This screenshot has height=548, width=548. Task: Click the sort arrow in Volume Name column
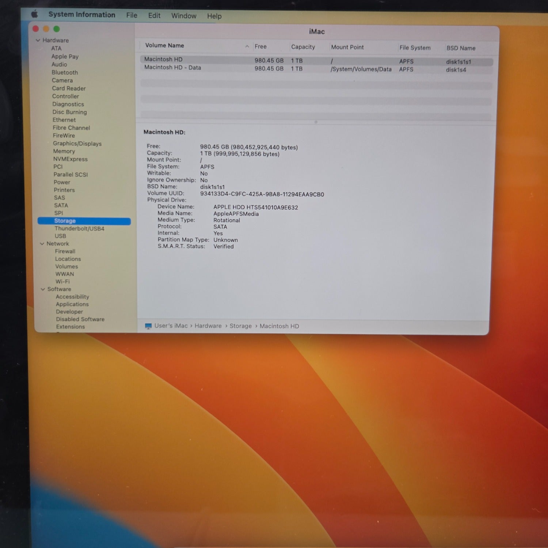pos(247,46)
